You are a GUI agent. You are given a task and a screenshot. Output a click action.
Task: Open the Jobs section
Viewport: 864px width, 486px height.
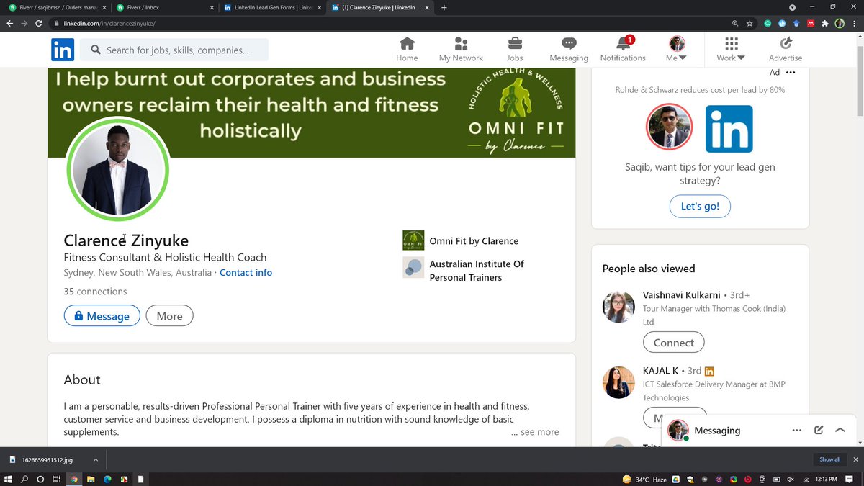515,50
